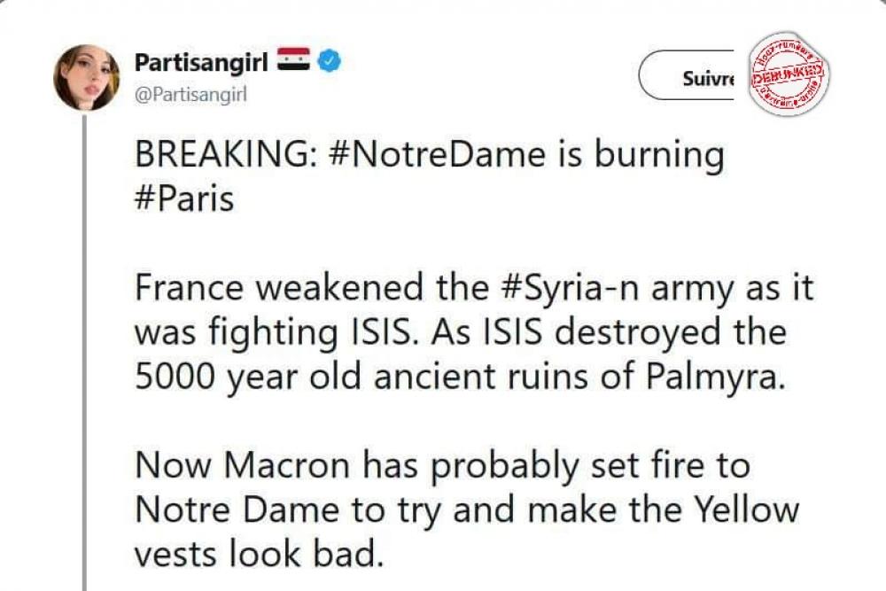Click the word Palmyra in the tweet
Image resolution: width=886 pixels, height=591 pixels.
click(x=716, y=378)
